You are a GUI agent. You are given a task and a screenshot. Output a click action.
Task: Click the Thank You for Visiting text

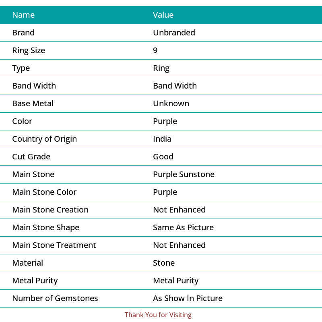pyautogui.click(x=158, y=315)
